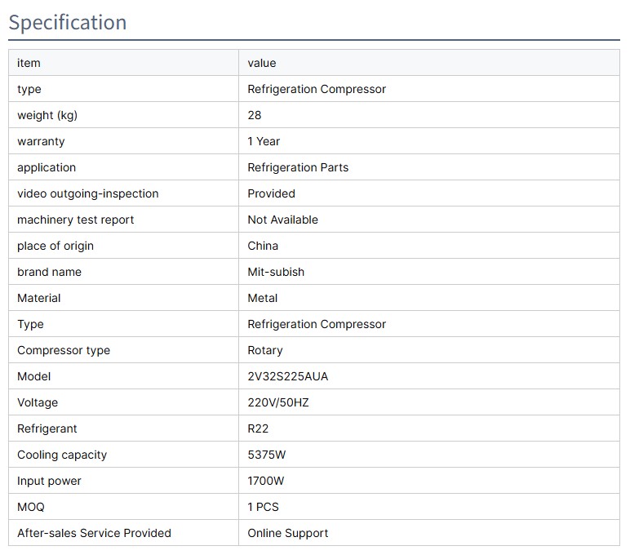Click the "Online Support" value cell

click(288, 533)
